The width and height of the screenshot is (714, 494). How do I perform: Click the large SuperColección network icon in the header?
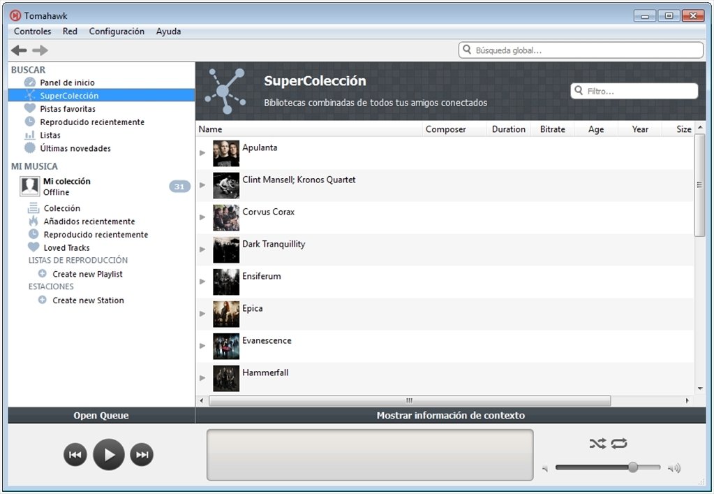click(225, 91)
